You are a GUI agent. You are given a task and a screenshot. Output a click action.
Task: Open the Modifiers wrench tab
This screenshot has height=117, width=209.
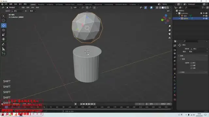point(175,77)
